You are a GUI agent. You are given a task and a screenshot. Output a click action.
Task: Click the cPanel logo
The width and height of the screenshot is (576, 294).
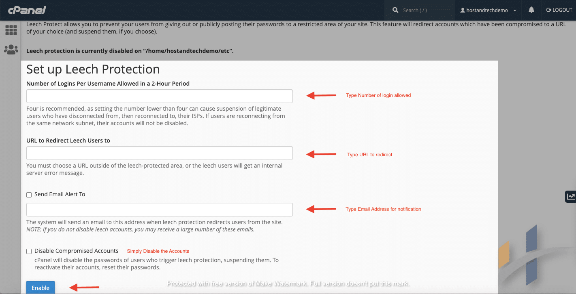(x=28, y=10)
